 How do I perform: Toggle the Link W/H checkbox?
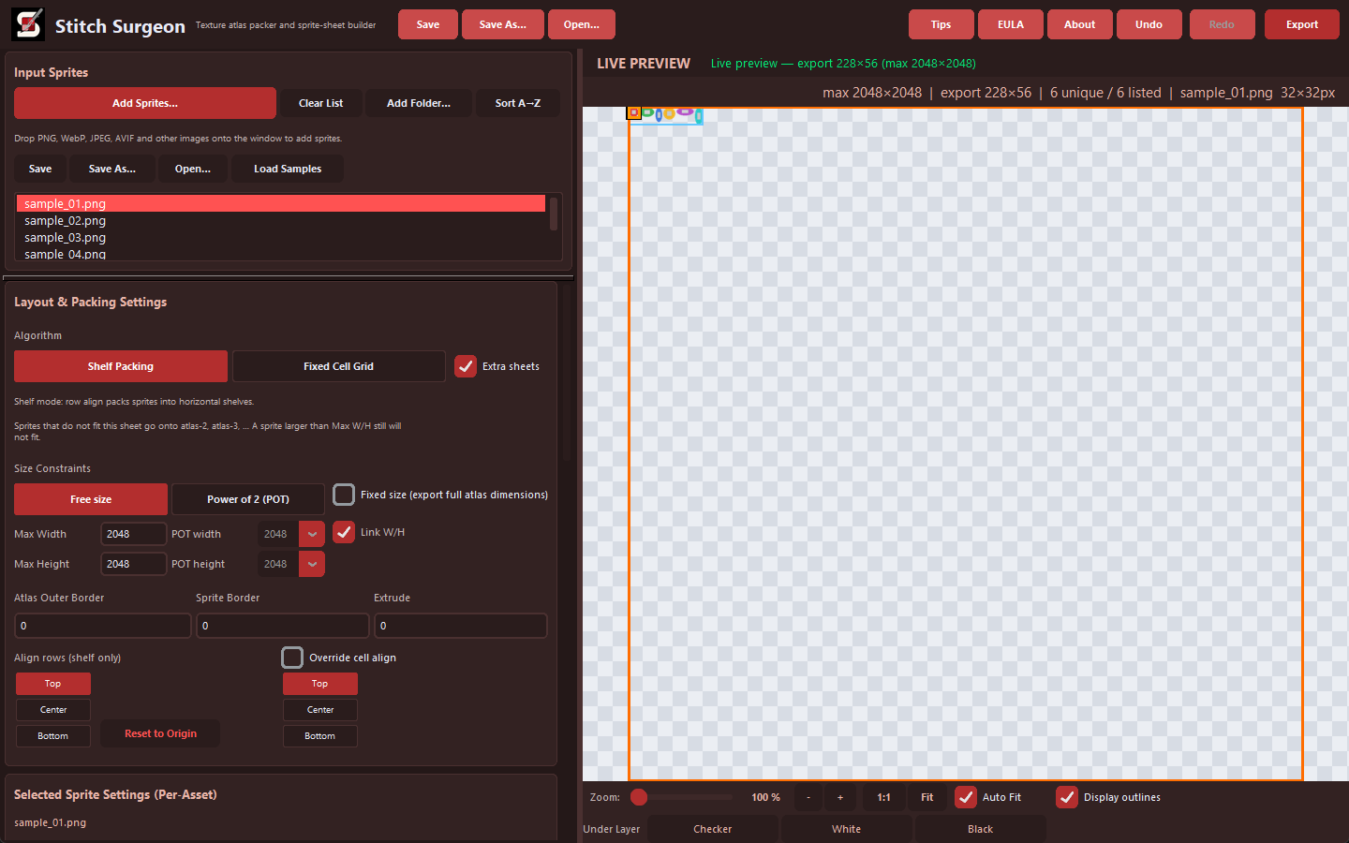(x=344, y=532)
